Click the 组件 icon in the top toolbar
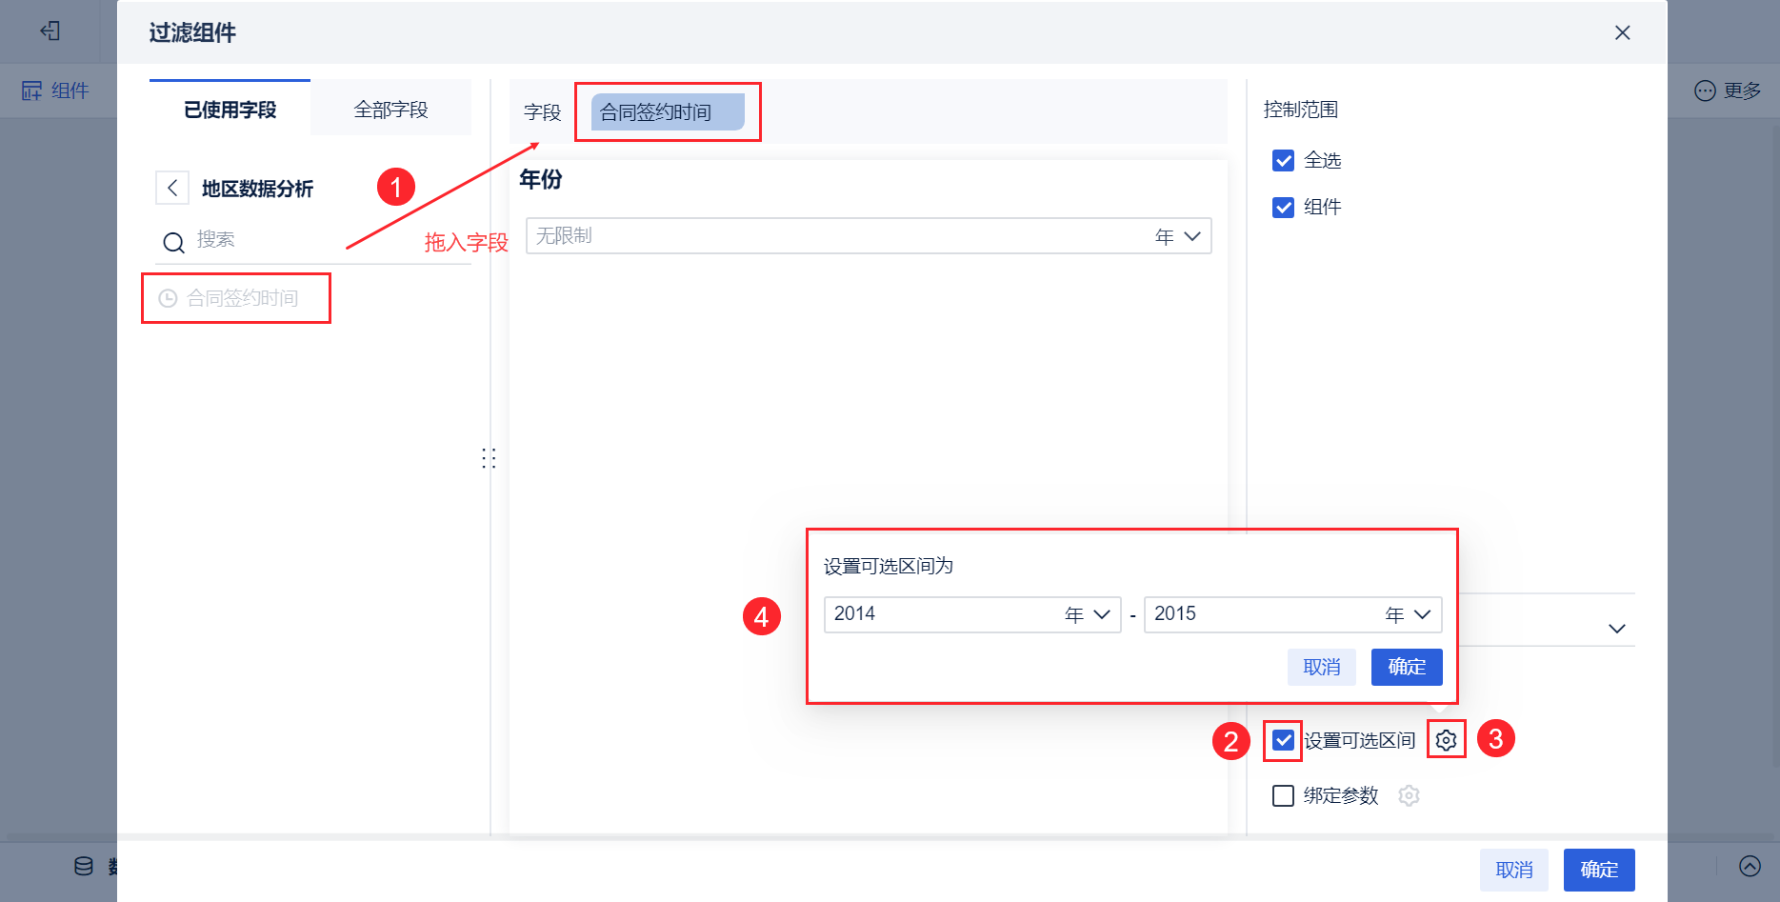 [x=32, y=90]
